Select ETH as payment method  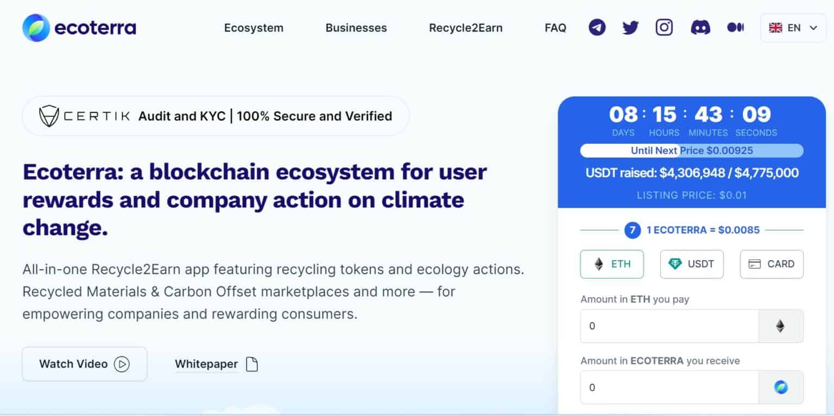point(612,264)
